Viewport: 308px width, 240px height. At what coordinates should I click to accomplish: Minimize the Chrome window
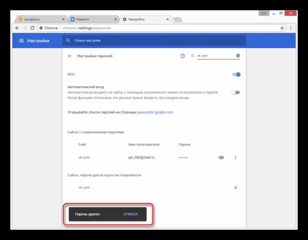coord(274,13)
